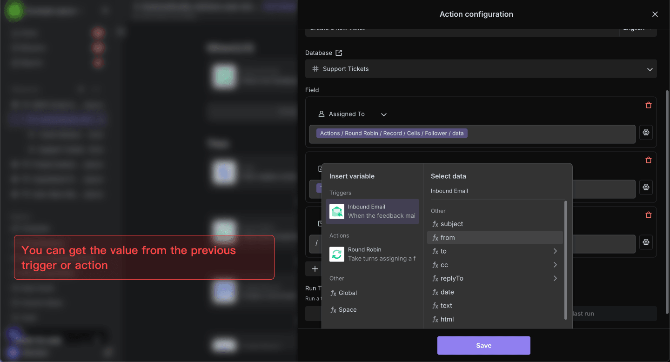Open settings gear for third field
This screenshot has height=362, width=670.
coord(646,242)
